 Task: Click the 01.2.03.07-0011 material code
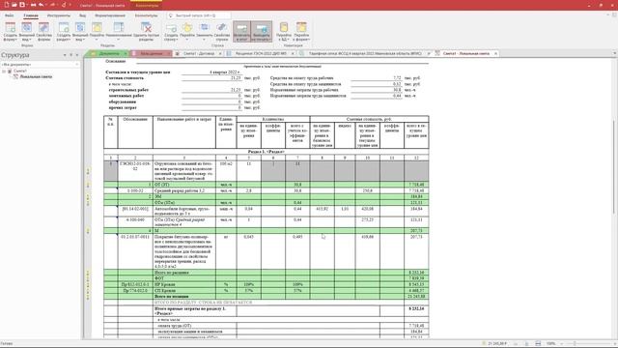[x=135, y=237]
